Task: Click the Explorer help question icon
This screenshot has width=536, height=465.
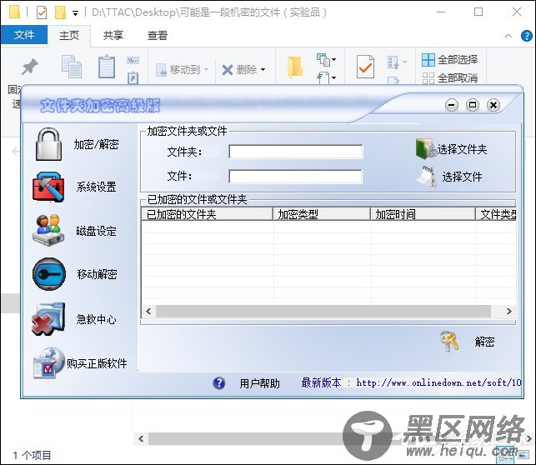Action: (527, 36)
